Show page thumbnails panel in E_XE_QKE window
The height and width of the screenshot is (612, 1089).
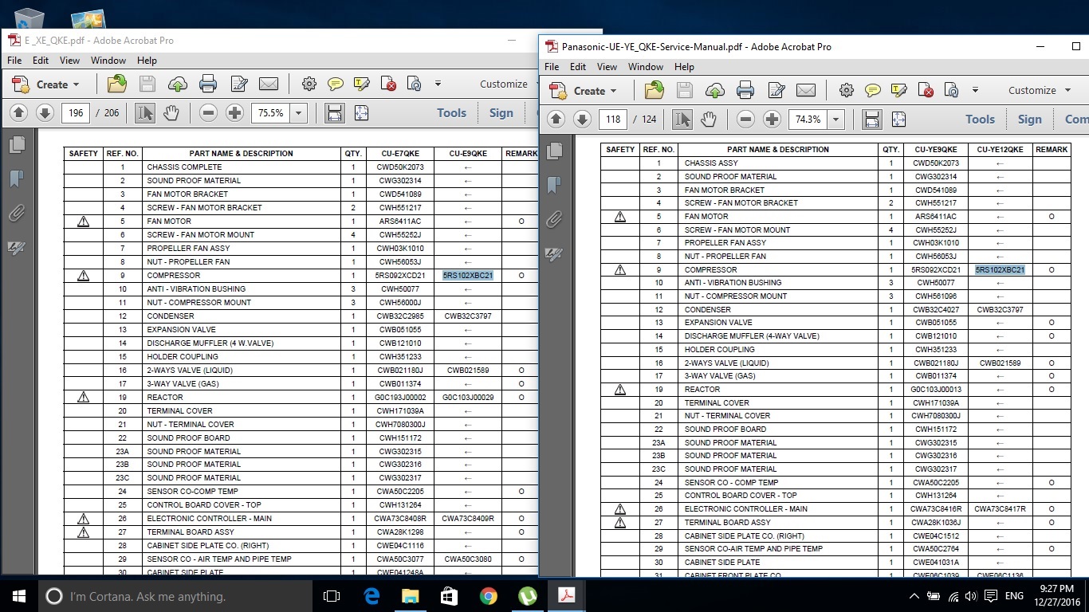17,144
